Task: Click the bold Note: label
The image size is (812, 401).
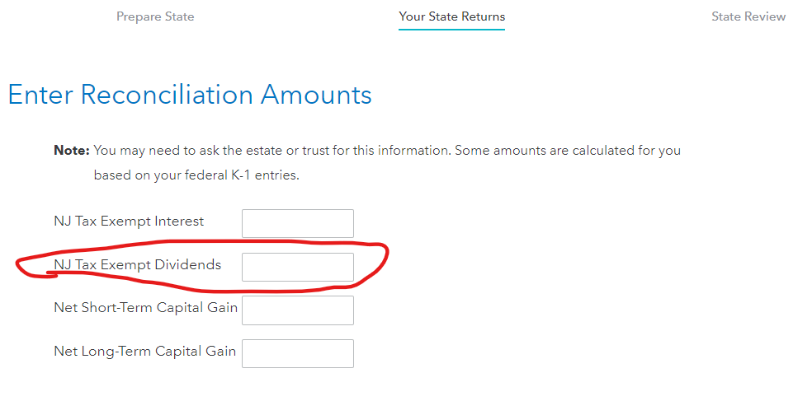Action: tap(71, 151)
